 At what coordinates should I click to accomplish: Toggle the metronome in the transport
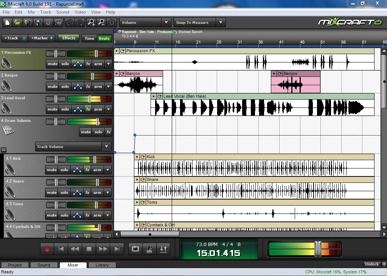tap(149, 249)
